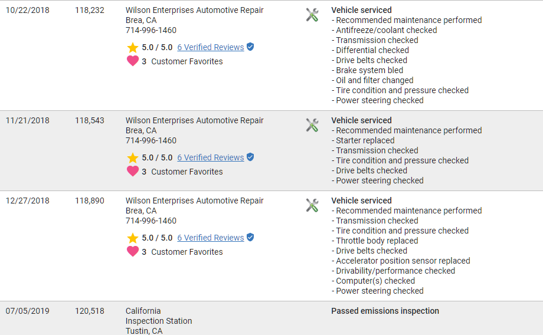Click the Passed emissions inspection entry
The image size is (543, 335).
click(x=385, y=311)
